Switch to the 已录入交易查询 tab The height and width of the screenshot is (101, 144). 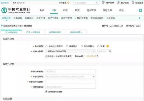click(x=33, y=32)
